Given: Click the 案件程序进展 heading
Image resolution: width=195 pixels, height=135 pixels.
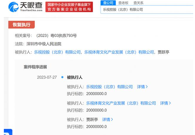Looking at the screenshot, I should (x=35, y=67).
